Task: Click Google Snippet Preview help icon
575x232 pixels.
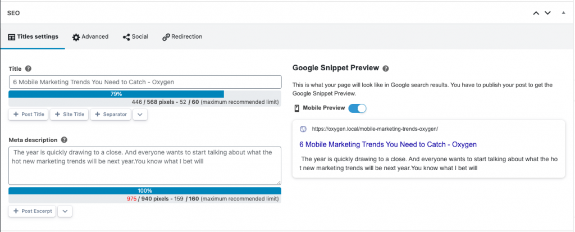Action: [x=385, y=69]
